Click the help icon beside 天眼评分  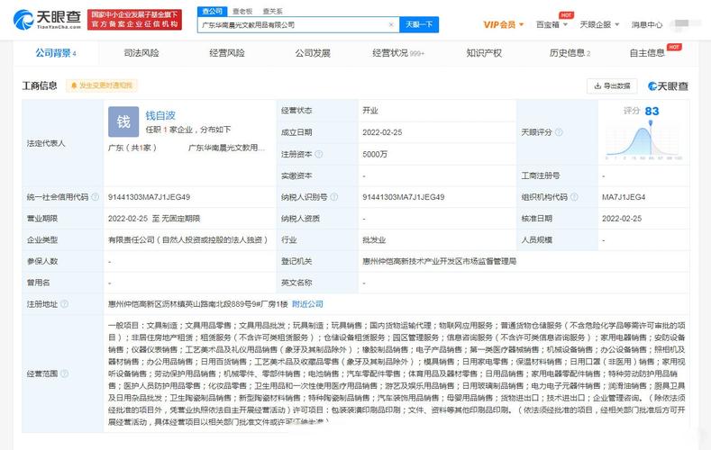coord(559,132)
